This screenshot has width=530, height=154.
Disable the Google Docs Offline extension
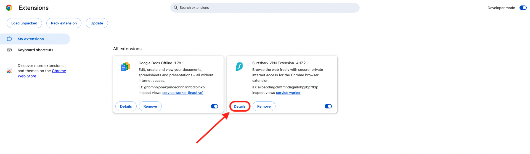214,106
